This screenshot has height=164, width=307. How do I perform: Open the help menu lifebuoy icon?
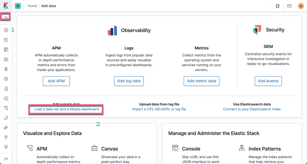tap(278, 6)
